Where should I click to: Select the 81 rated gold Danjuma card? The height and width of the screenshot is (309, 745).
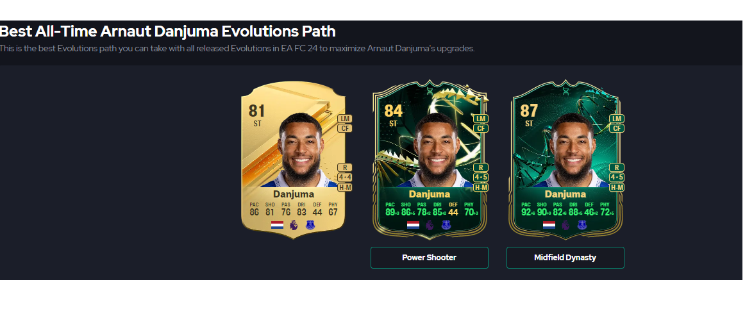click(x=294, y=159)
